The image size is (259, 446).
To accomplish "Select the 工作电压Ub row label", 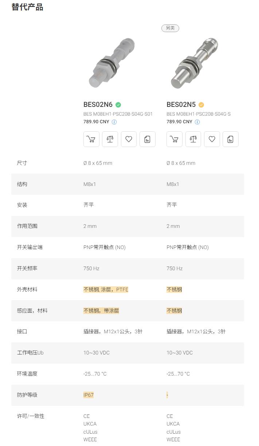I will 30,353.
